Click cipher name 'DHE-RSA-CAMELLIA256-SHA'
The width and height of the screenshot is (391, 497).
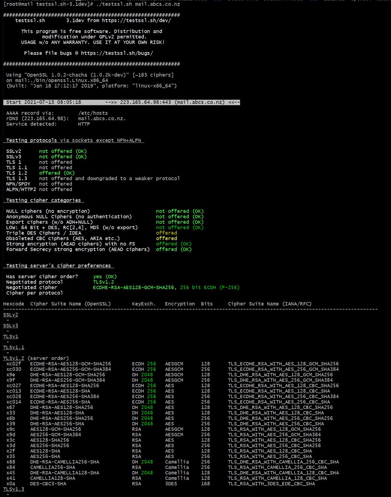(x=65, y=462)
